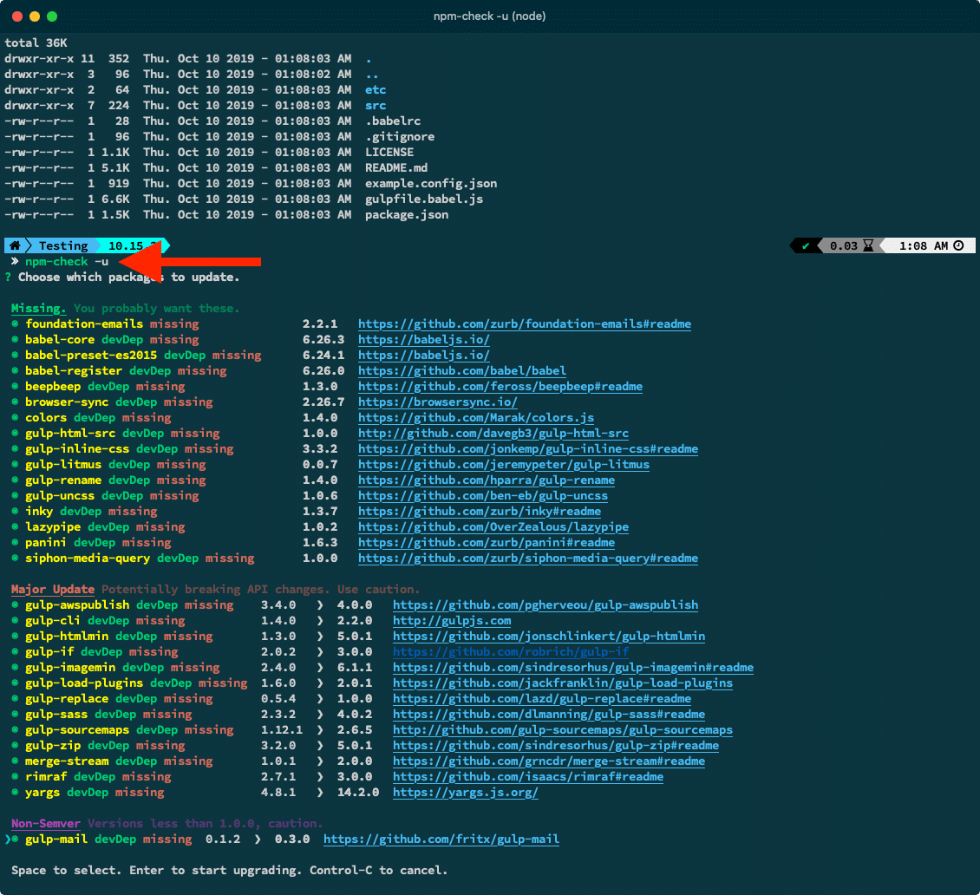Click the gulp-htmlmin package name
Screen dimensions: 980x895
67,637
